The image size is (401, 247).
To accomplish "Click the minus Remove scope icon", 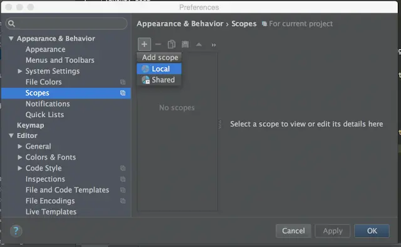I will pos(158,45).
